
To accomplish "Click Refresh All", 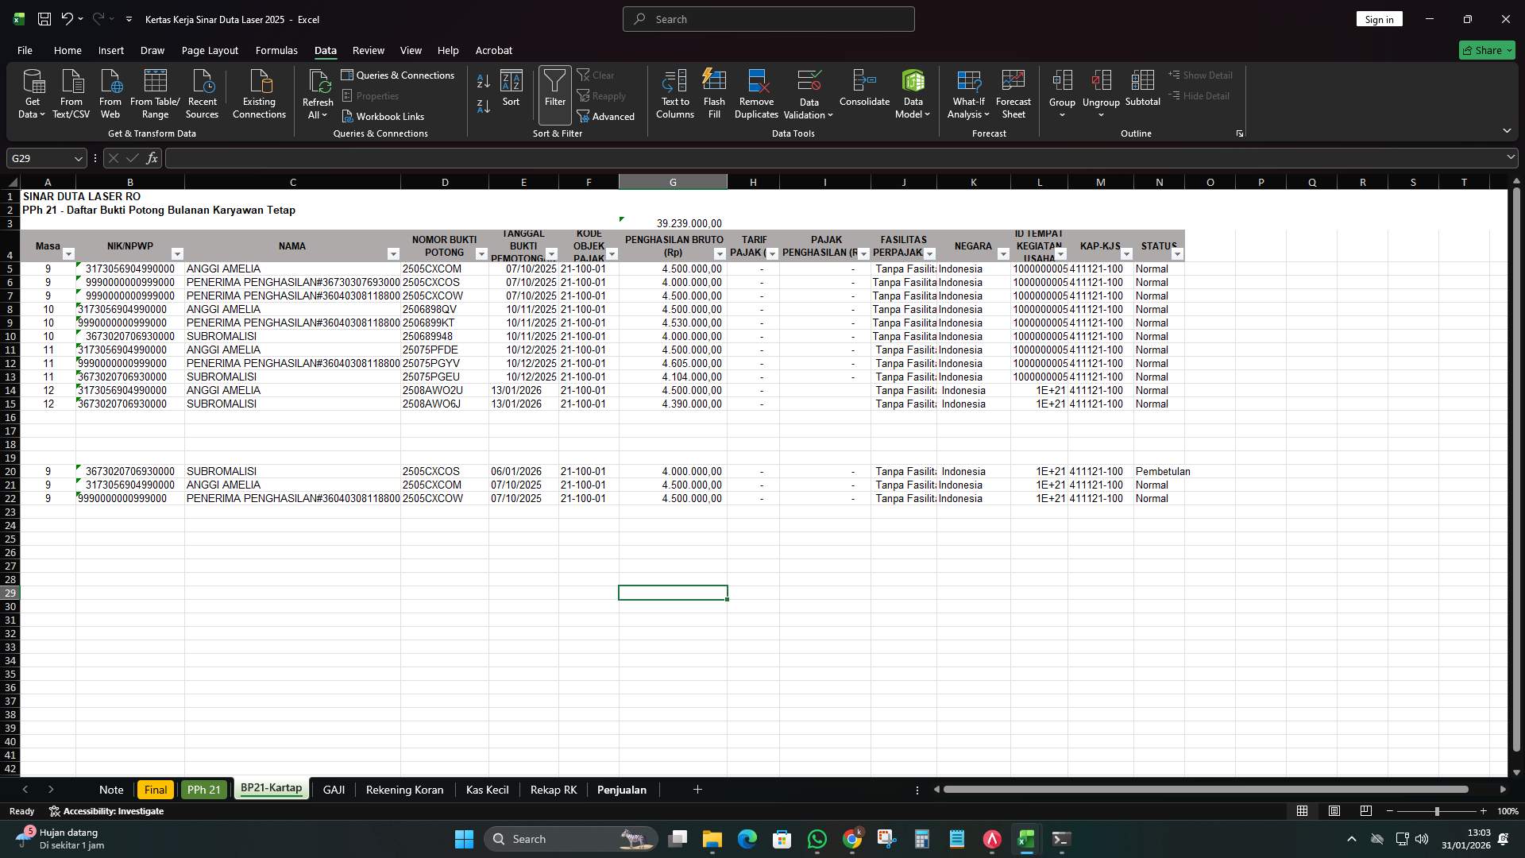I will click(x=317, y=93).
